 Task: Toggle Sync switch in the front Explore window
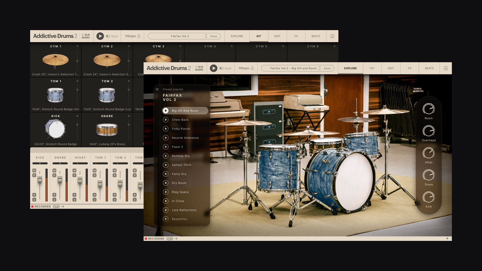click(x=221, y=68)
